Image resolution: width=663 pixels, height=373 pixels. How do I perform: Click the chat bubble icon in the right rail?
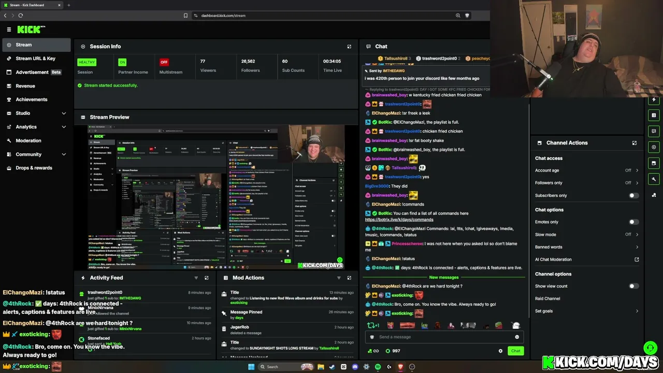[x=654, y=131]
